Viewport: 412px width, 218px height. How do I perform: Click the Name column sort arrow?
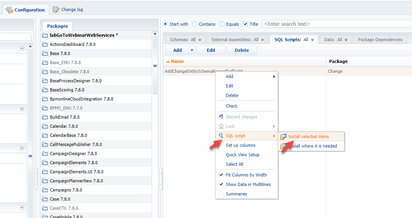coord(168,62)
